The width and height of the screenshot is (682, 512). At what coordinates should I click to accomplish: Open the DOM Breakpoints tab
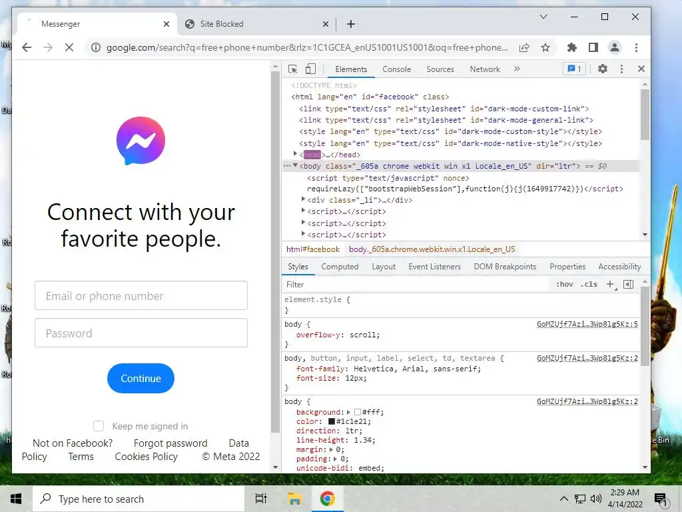[505, 267]
